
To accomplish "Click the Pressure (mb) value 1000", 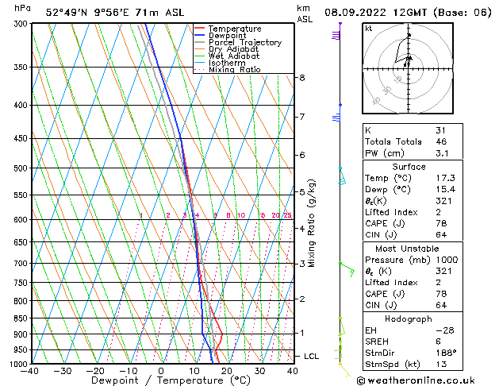I will click(447, 260).
